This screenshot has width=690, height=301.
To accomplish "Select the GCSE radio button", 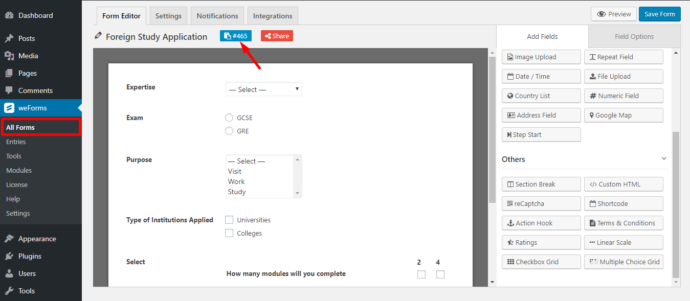I will pyautogui.click(x=229, y=118).
